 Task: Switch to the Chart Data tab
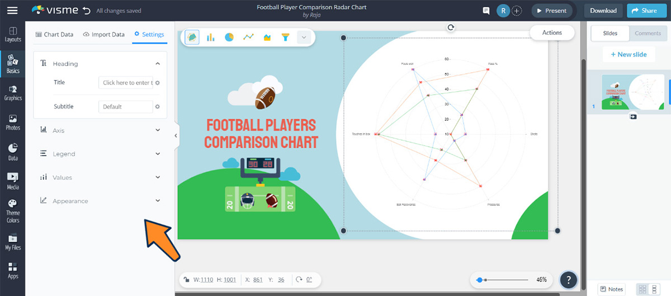tap(54, 35)
